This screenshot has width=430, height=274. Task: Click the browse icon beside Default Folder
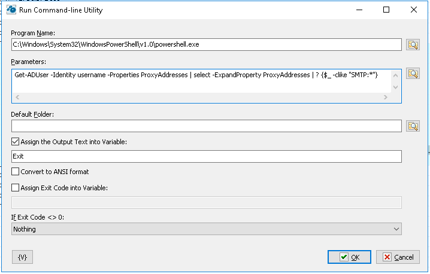click(x=413, y=126)
